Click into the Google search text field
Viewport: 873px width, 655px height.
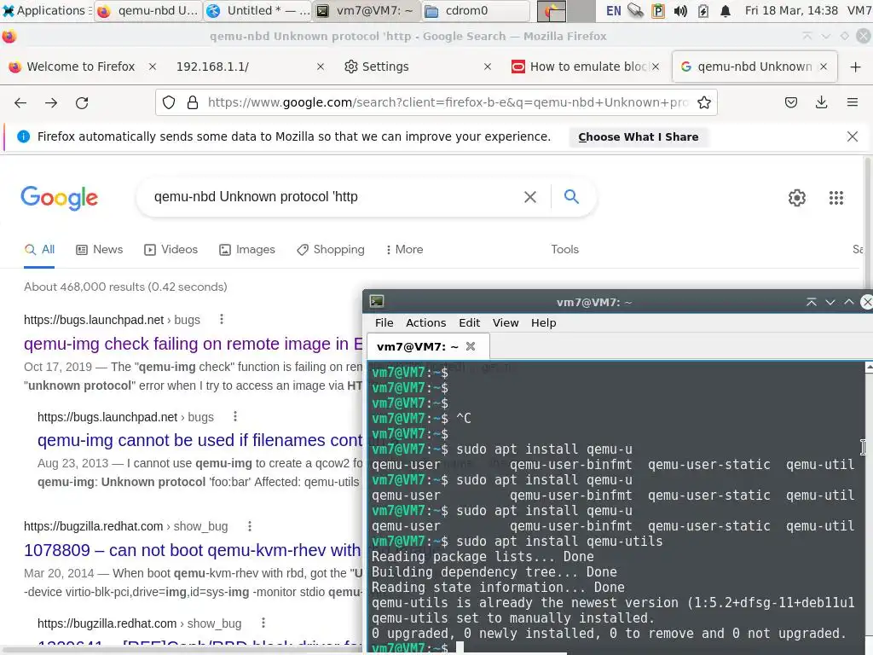tap(334, 197)
